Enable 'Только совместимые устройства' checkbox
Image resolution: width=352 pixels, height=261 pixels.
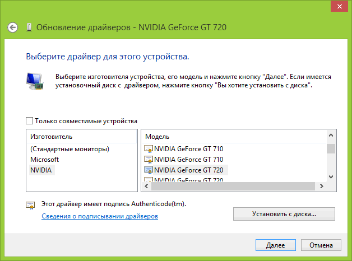tap(30, 121)
